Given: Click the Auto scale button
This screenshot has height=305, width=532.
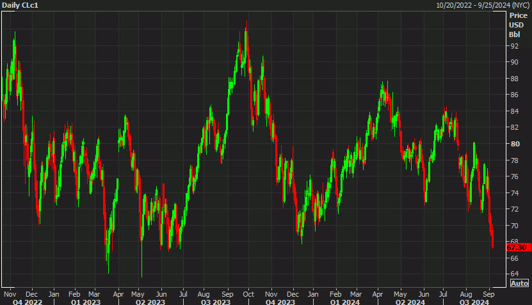Looking at the screenshot, I should 519,283.
